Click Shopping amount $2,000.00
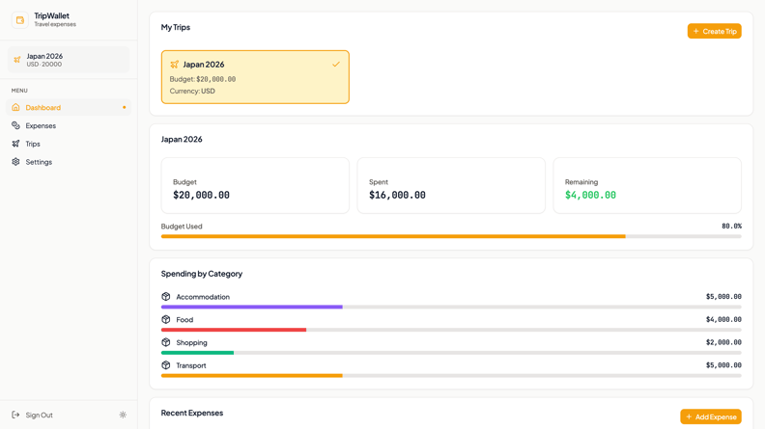Image resolution: width=765 pixels, height=429 pixels. [x=723, y=342]
